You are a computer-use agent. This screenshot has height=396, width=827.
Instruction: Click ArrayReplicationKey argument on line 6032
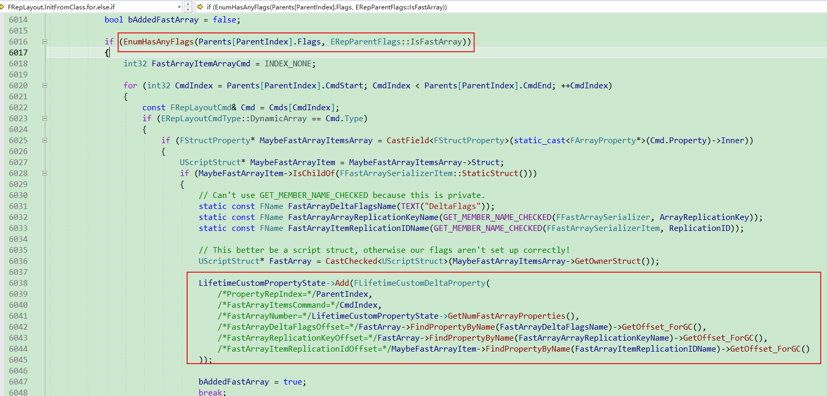[704, 217]
